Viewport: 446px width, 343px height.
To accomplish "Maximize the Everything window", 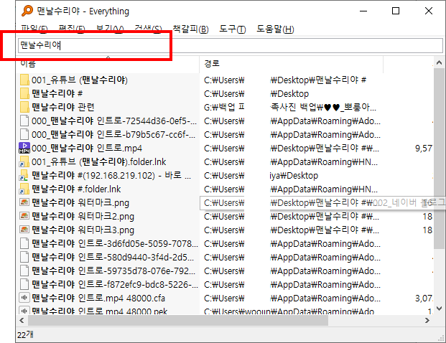I will pos(396,11).
